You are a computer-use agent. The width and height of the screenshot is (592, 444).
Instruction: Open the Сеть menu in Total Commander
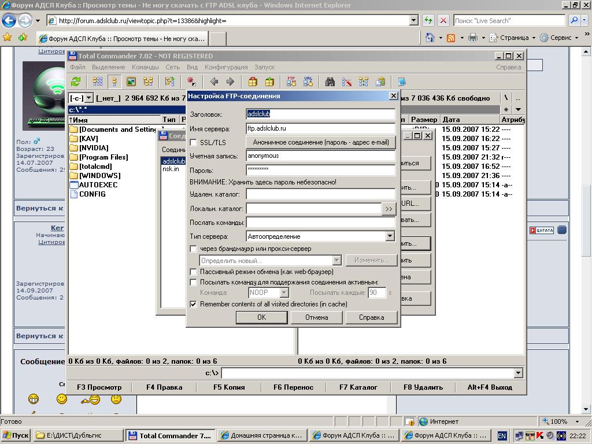(172, 67)
